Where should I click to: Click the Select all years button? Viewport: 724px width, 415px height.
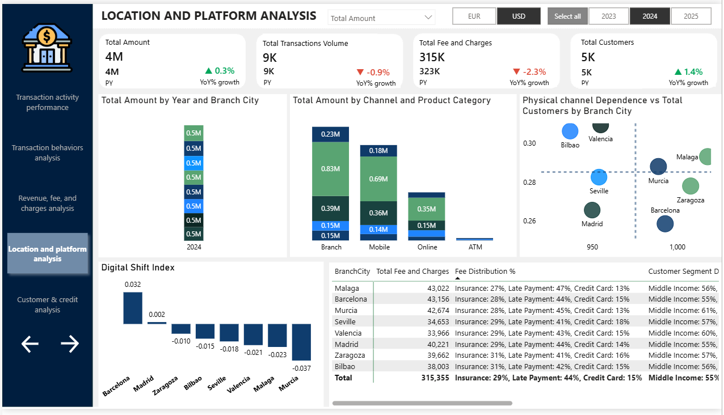[567, 16]
